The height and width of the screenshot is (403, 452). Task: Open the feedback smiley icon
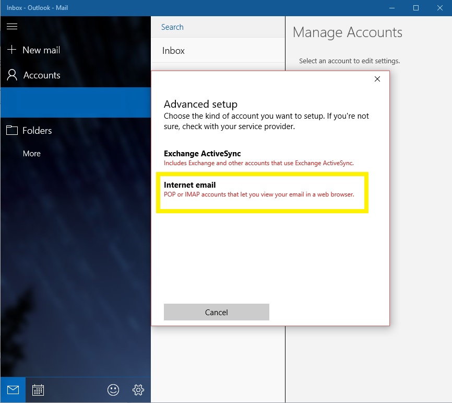(113, 390)
